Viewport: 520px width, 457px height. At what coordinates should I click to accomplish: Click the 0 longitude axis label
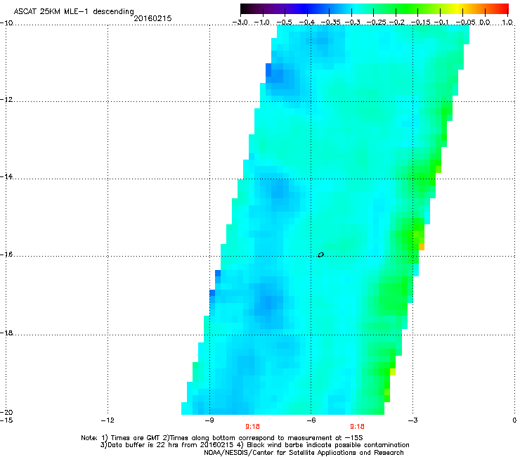click(x=514, y=420)
